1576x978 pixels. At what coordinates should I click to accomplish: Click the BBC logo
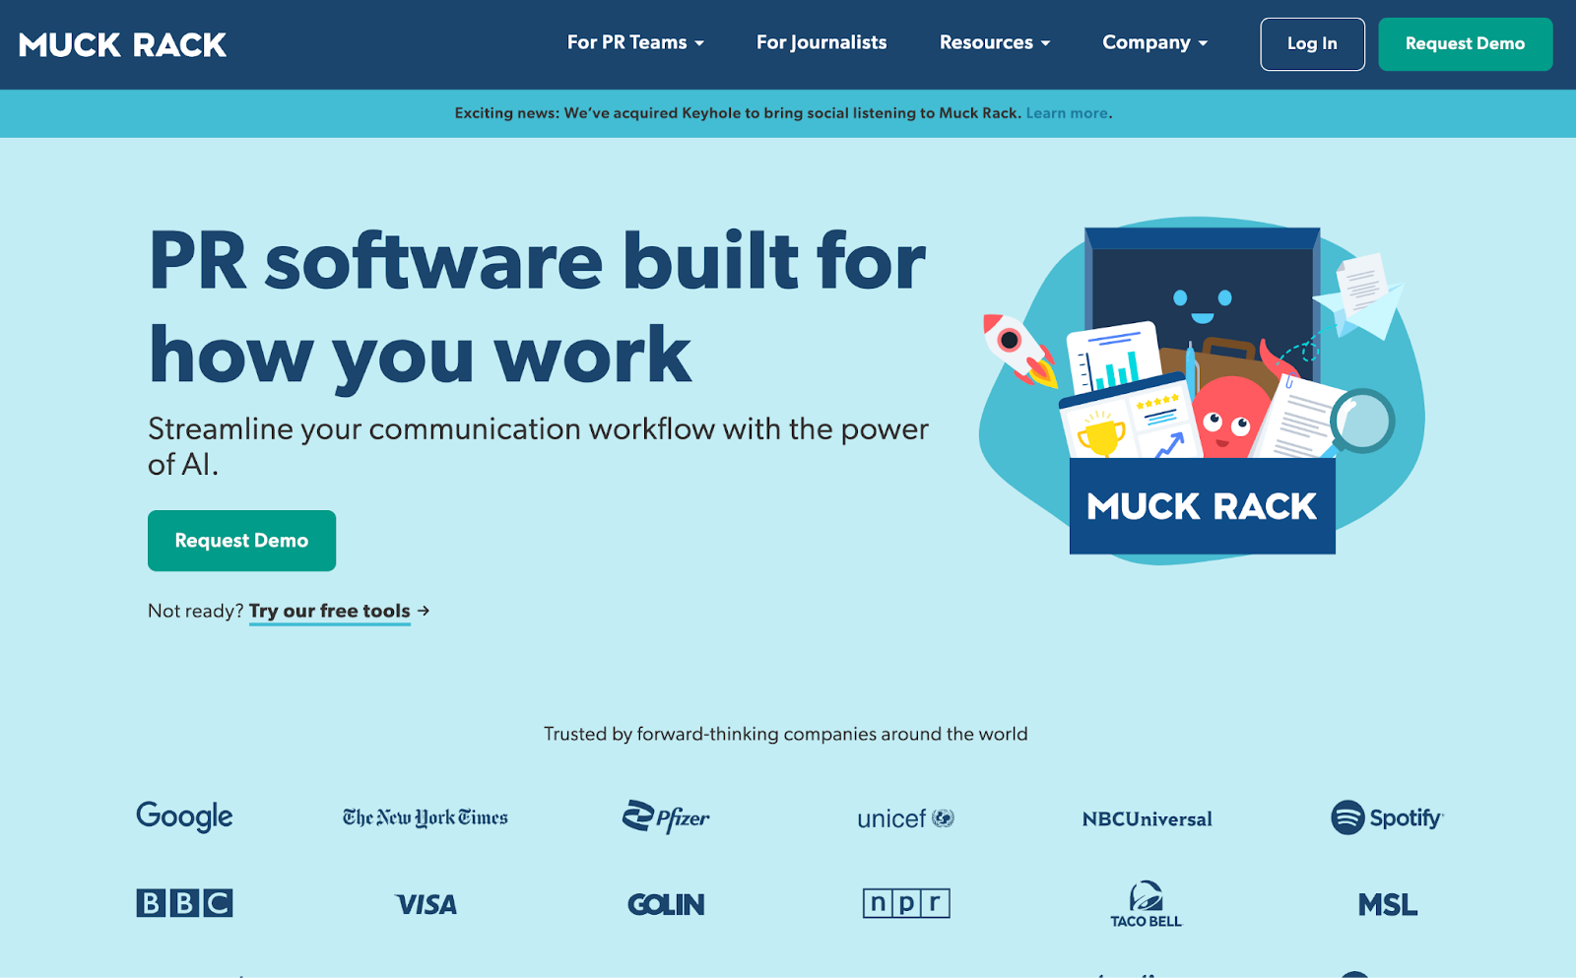[x=184, y=903]
